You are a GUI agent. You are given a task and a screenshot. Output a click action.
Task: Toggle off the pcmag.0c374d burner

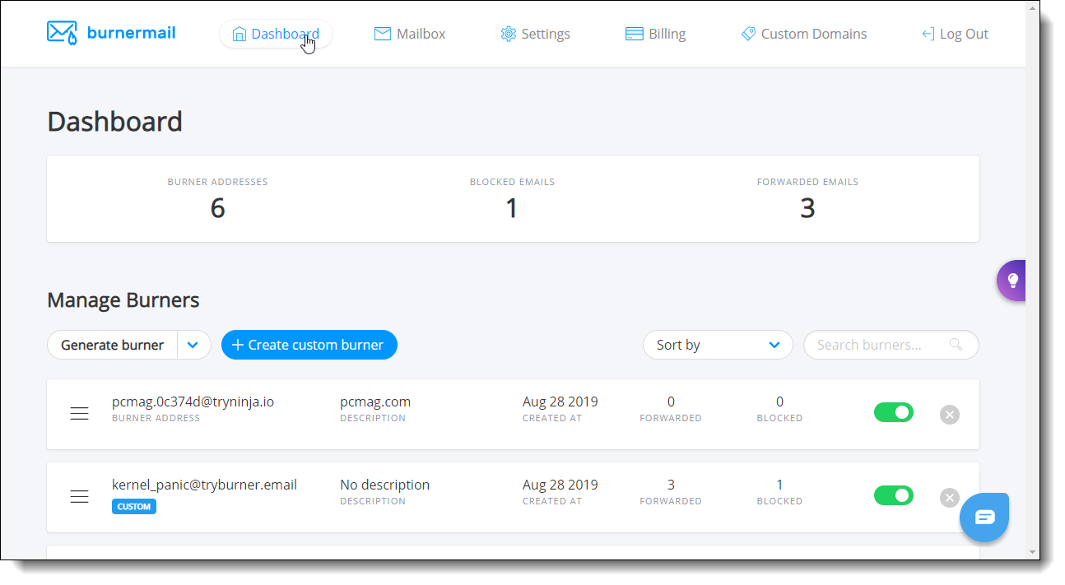(x=894, y=412)
